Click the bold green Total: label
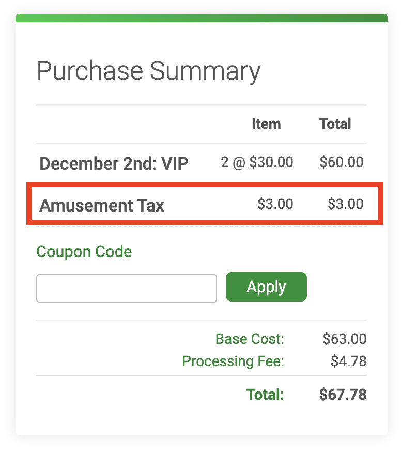 click(x=265, y=395)
